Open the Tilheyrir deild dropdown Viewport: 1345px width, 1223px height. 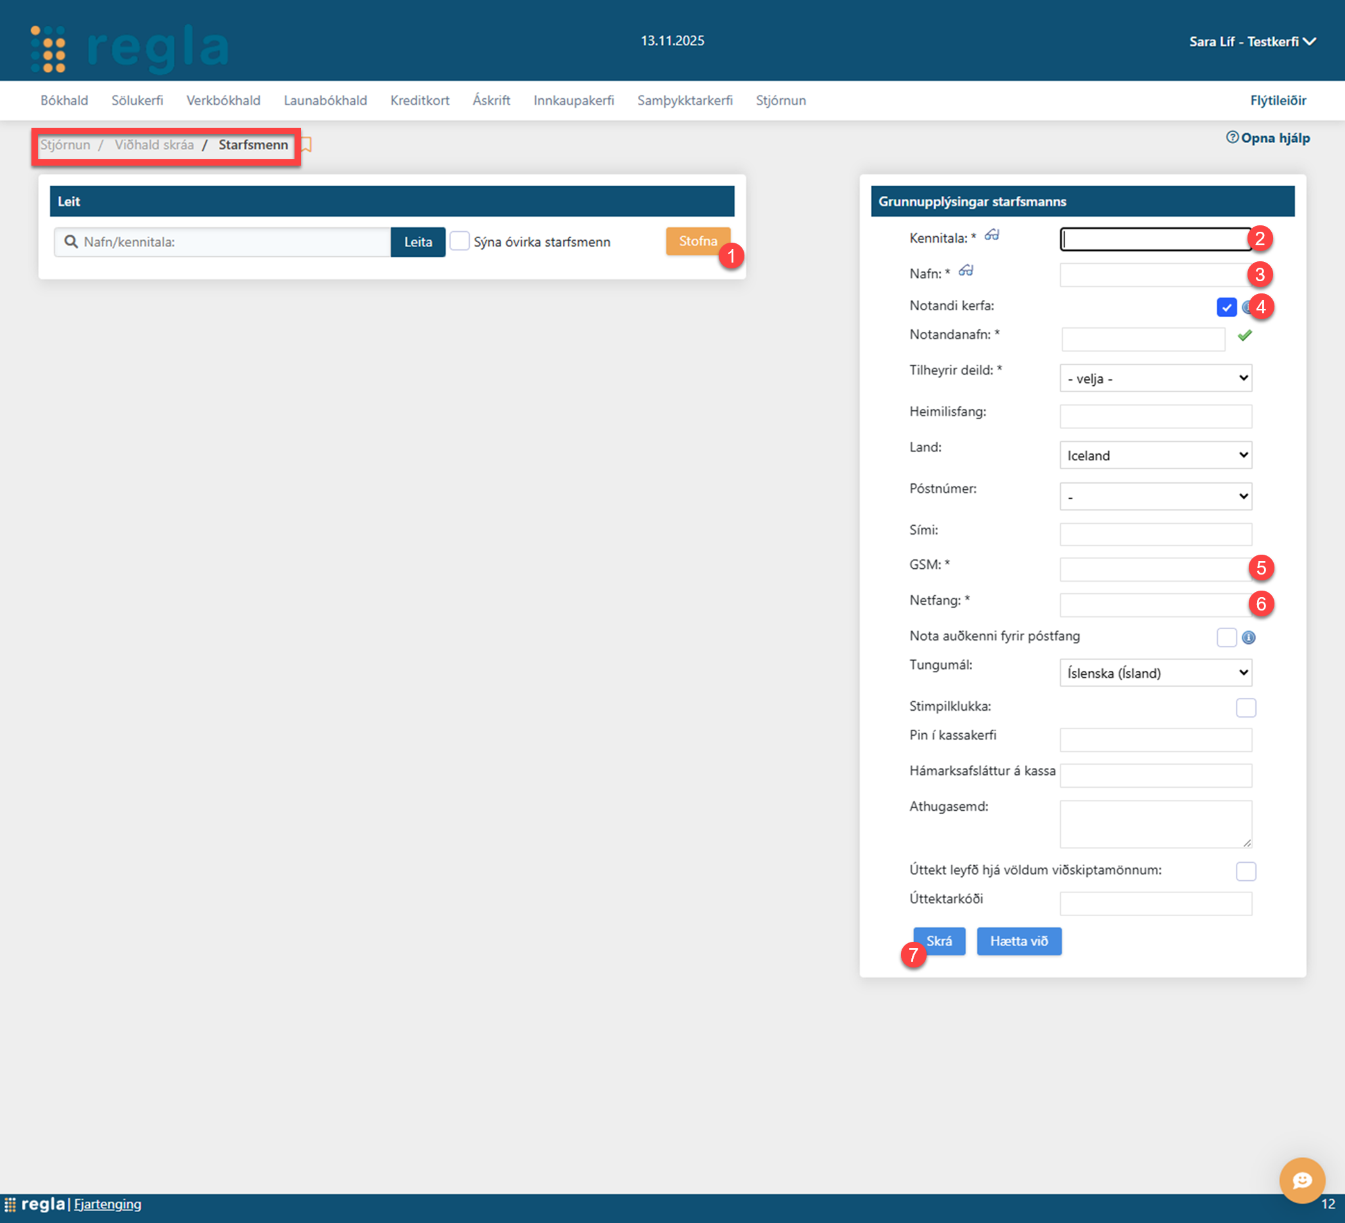point(1155,379)
